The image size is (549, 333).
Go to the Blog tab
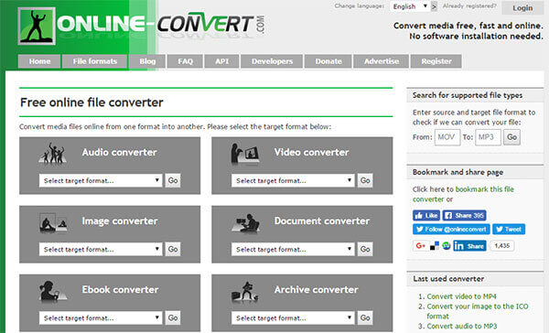pyautogui.click(x=147, y=61)
